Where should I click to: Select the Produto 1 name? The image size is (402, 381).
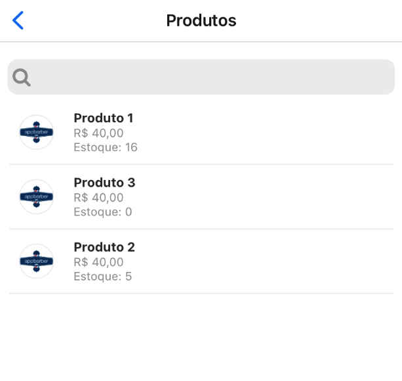coord(104,118)
